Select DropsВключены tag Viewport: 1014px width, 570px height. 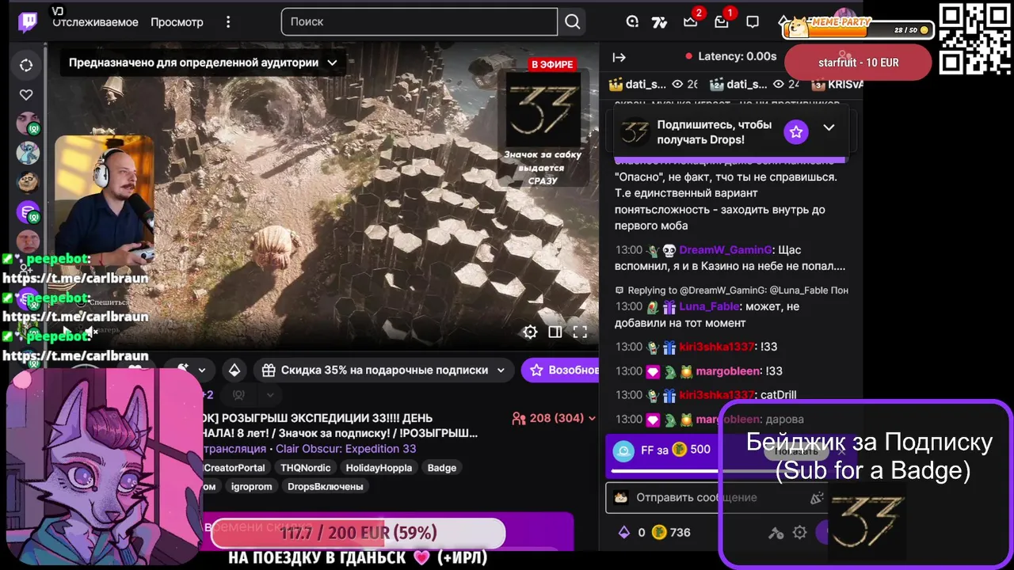pyautogui.click(x=325, y=487)
